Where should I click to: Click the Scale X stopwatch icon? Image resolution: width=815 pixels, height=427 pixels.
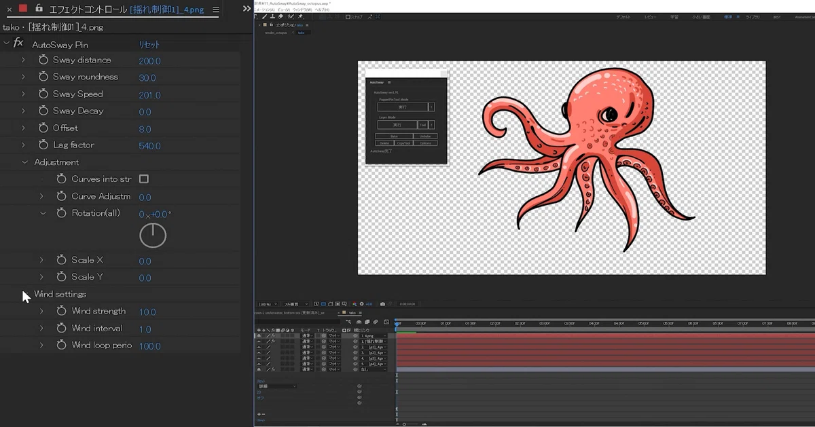coord(62,260)
